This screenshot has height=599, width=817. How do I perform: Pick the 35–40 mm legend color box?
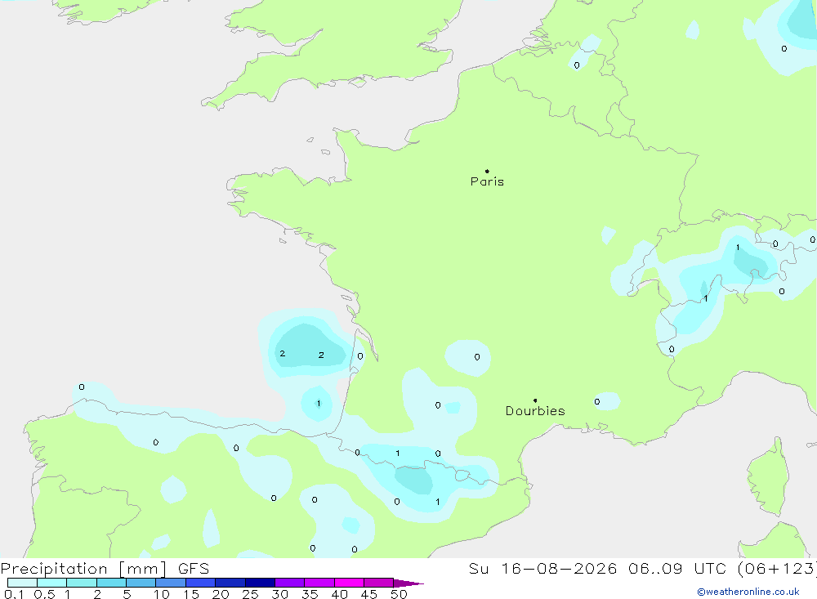(x=319, y=583)
